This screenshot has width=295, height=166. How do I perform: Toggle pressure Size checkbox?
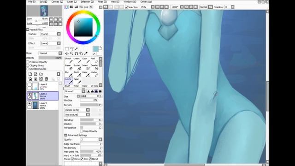click(82, 159)
